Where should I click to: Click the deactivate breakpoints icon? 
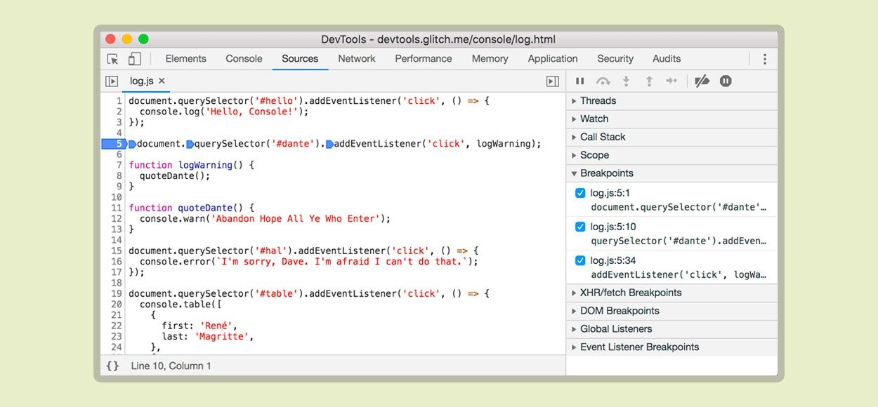[x=702, y=81]
